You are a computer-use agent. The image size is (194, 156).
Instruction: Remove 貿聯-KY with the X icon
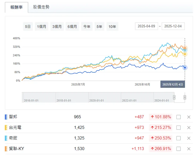[x=188, y=149]
